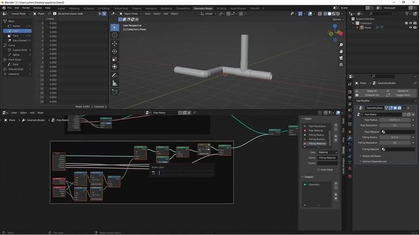Image resolution: width=419 pixels, height=235 pixels.
Task: Click the Face domain row in spreadsheet
Action: coord(17,36)
